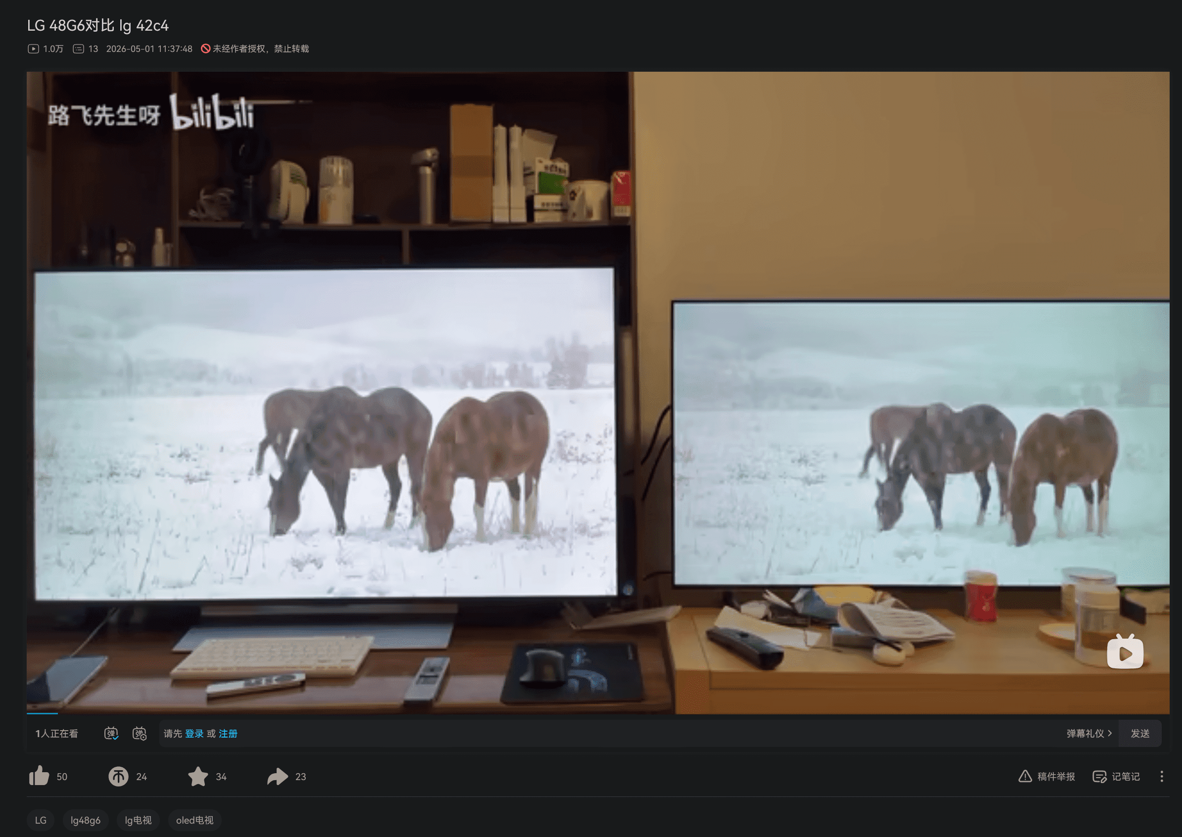The image size is (1182, 837).
Task: Open the take notes icon
Action: 1099,776
